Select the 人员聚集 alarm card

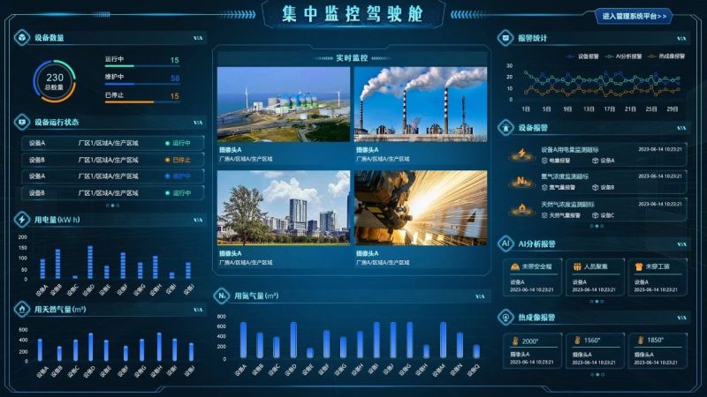pyautogui.click(x=594, y=275)
